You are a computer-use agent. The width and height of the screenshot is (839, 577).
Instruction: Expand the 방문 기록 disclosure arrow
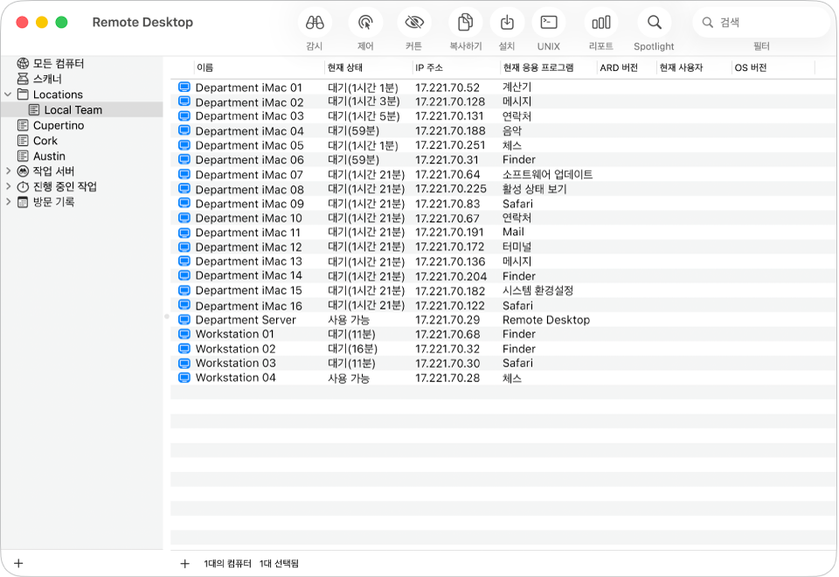pos(8,202)
